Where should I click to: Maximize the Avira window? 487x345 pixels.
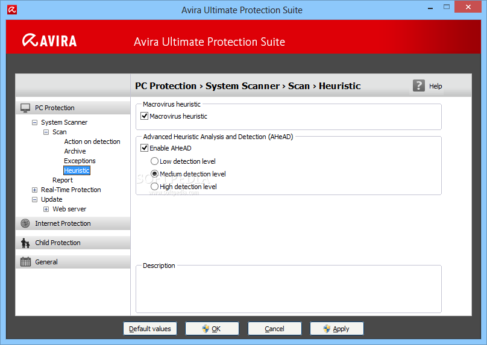446,7
